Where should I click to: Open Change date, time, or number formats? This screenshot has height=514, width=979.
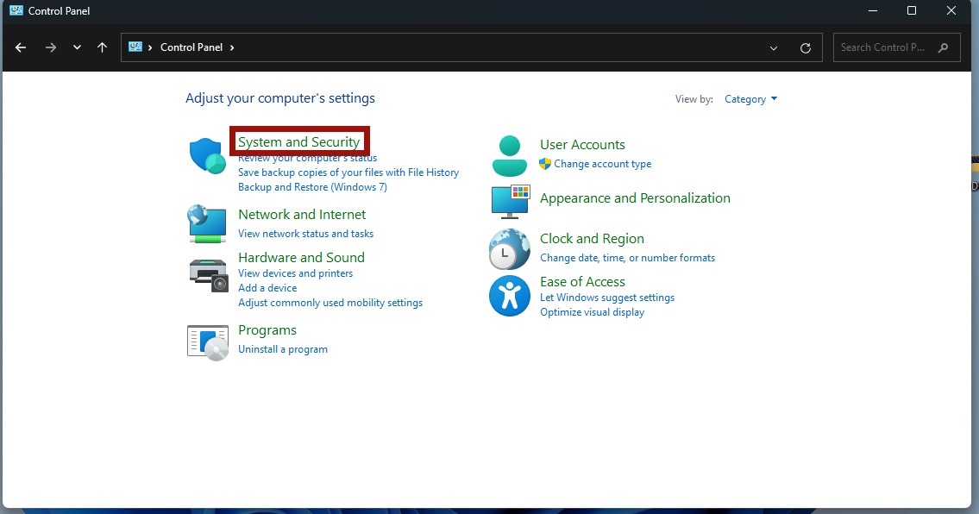[628, 257]
